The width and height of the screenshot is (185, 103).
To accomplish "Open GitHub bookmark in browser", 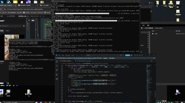I will 47,13.
